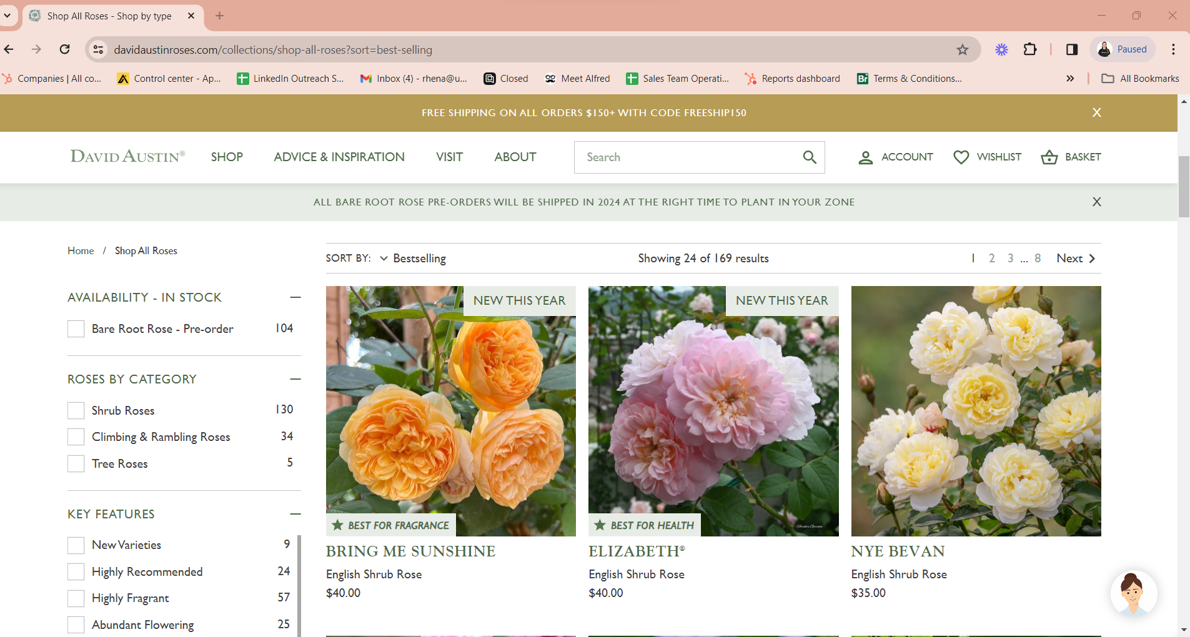Check the Bare Root Rose Pre-order filter

point(76,329)
